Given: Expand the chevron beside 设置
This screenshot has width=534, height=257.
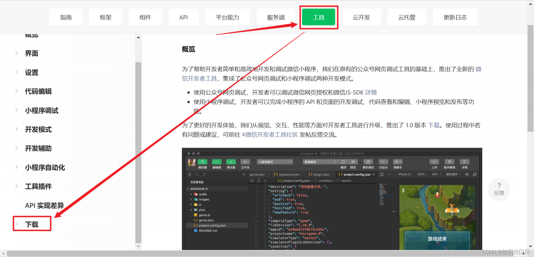Looking at the screenshot, I should click(17, 72).
